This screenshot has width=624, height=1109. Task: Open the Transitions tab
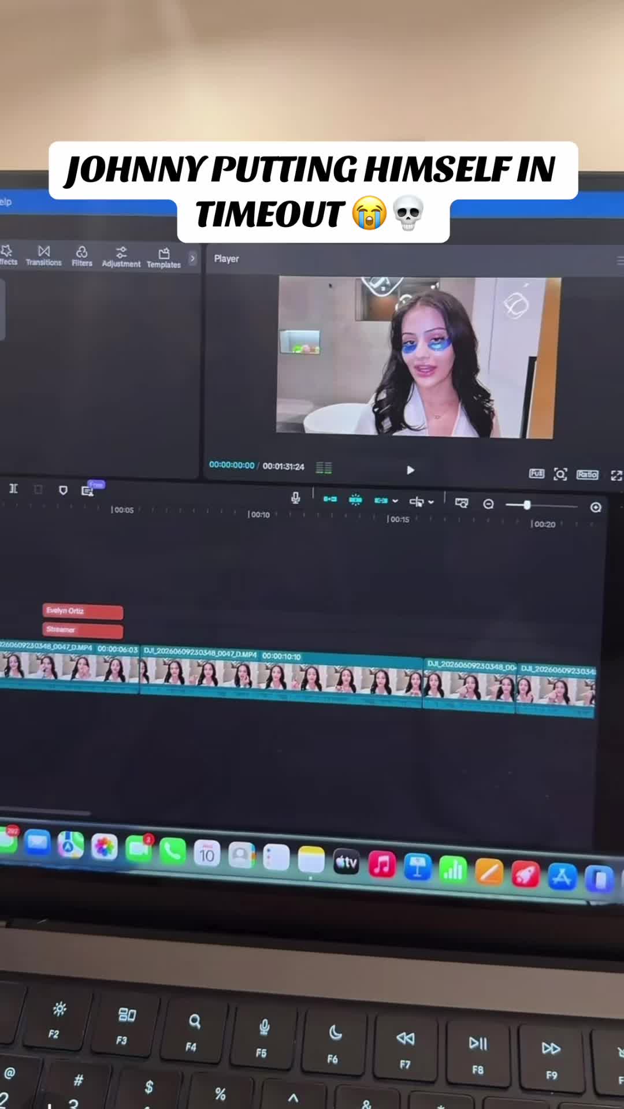[43, 255]
